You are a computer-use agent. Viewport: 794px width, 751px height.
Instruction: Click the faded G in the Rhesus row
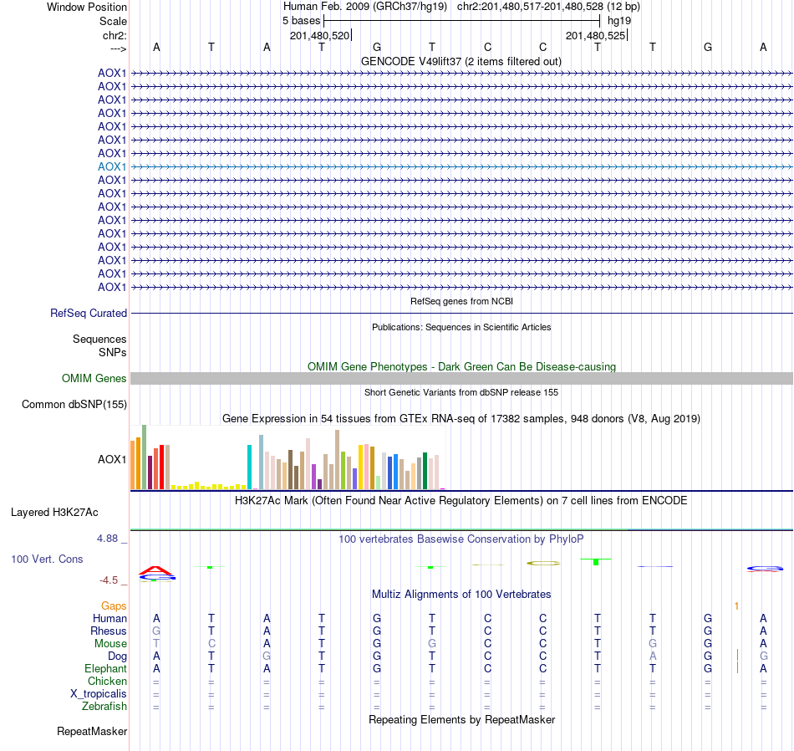point(156,631)
